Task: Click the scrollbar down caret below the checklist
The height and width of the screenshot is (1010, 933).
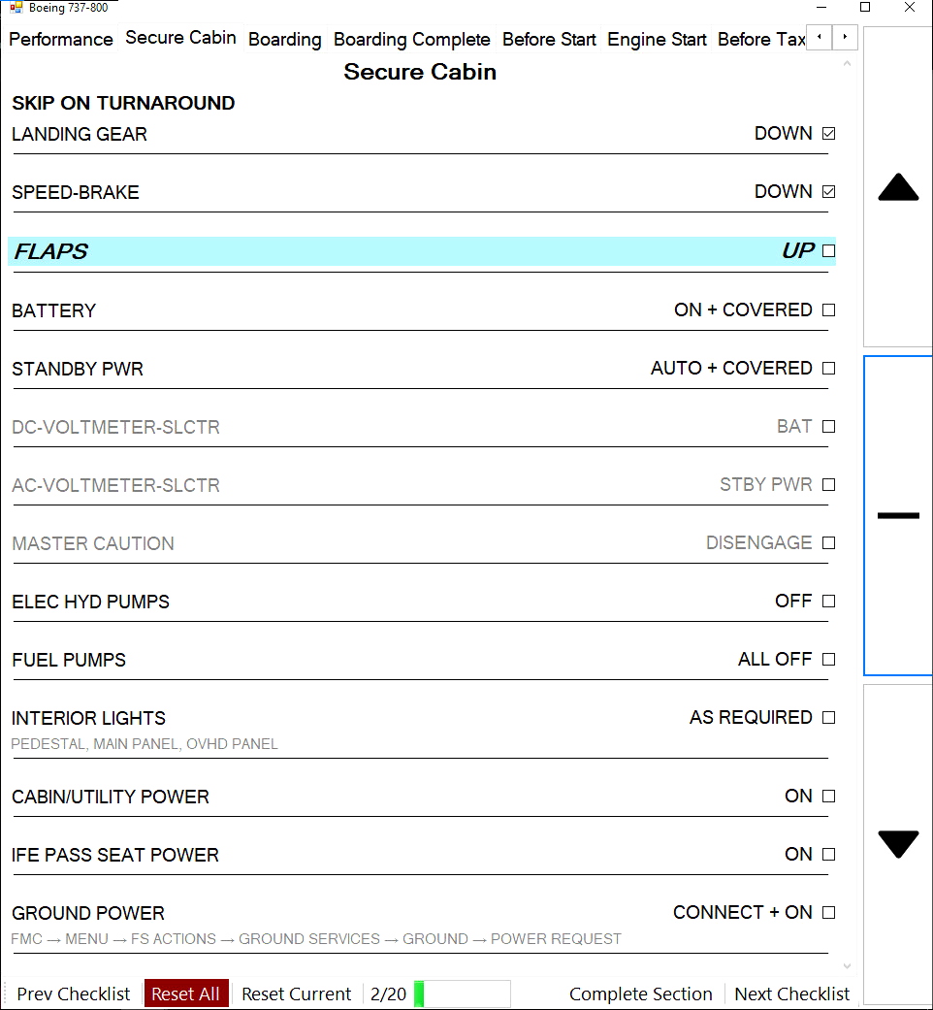Action: tap(846, 965)
